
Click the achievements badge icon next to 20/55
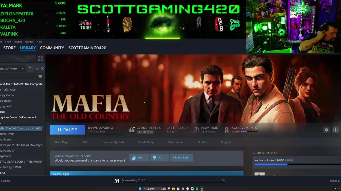[x=227, y=130]
